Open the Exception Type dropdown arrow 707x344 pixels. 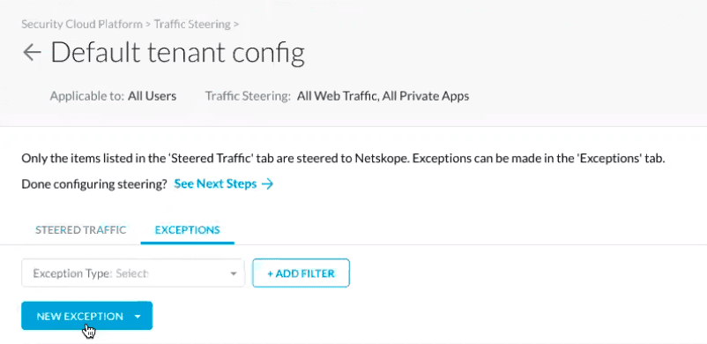(x=233, y=273)
